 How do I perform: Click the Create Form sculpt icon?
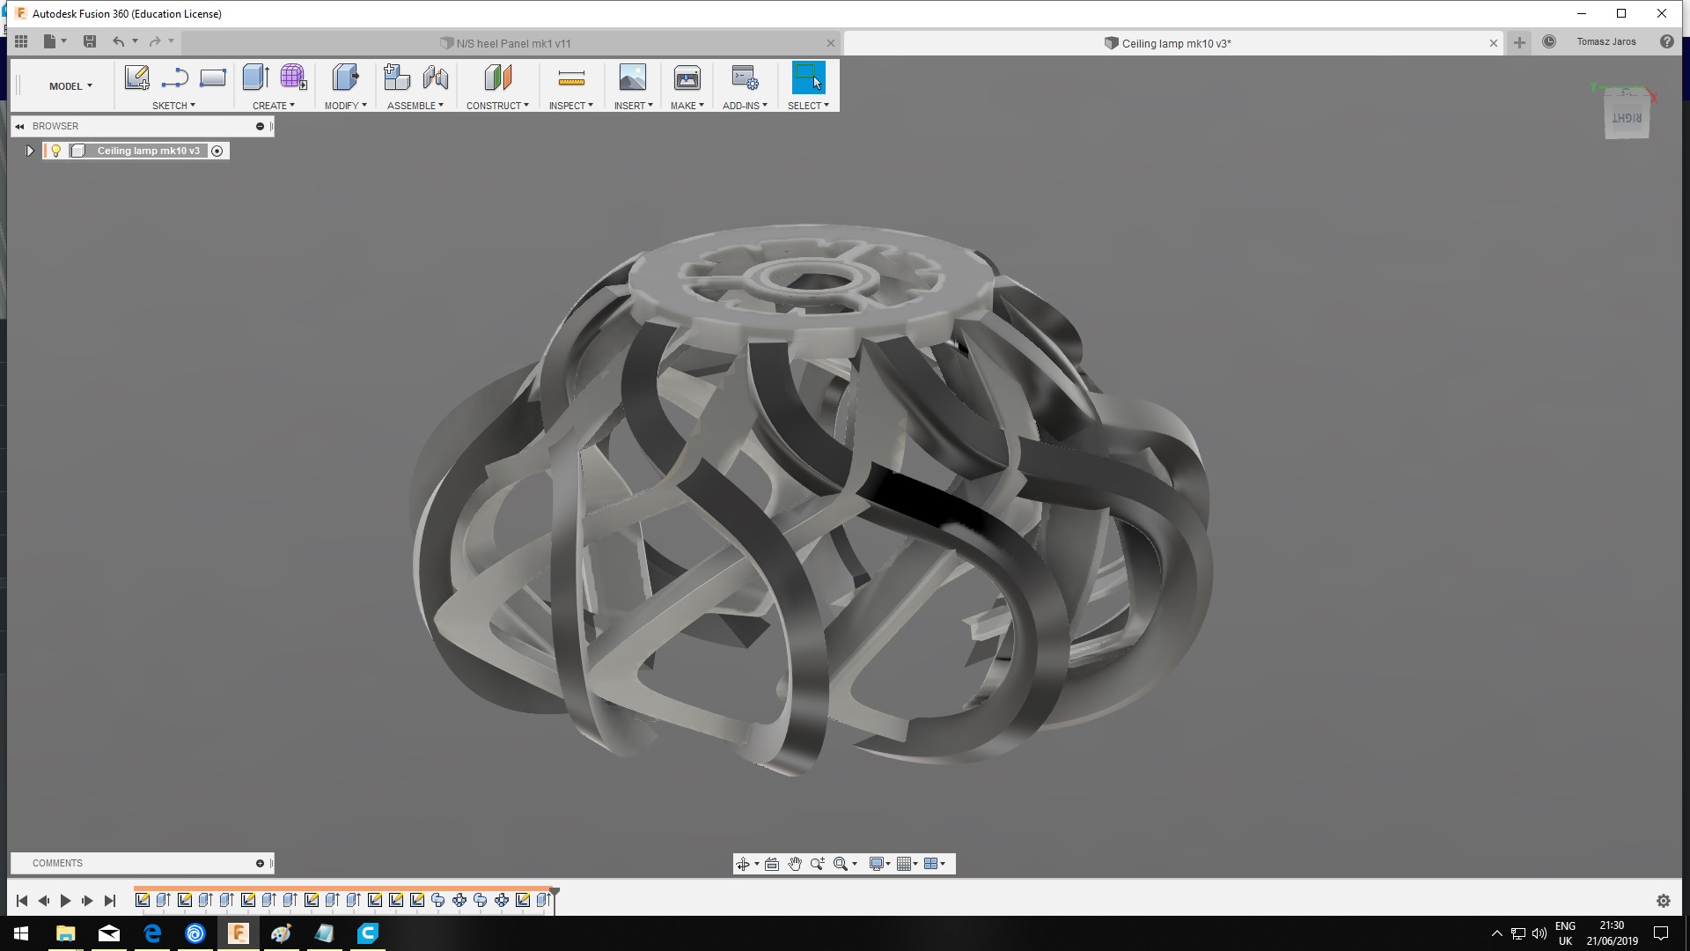[293, 77]
